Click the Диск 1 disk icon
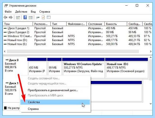The image size is (155, 118). [x=7, y=83]
